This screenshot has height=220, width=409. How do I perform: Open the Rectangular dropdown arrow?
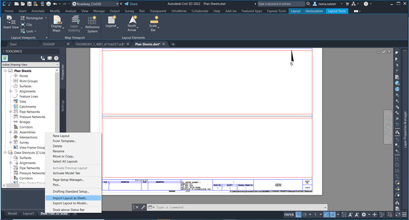tap(46, 18)
